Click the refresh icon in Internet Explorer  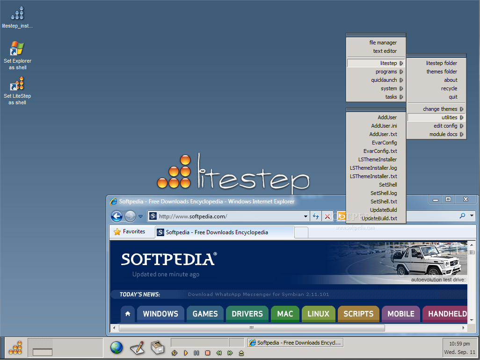316,216
